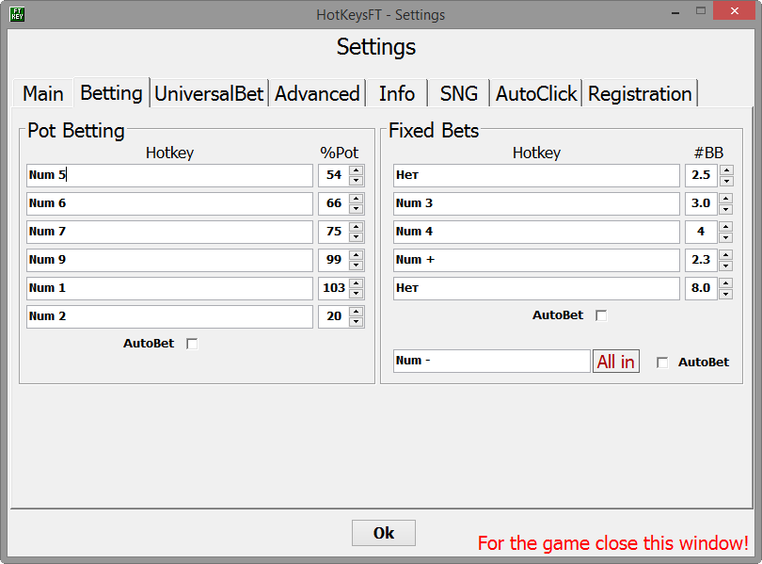Increase the 2.3 BB value
This screenshot has height=564, width=762.
pyautogui.click(x=726, y=255)
